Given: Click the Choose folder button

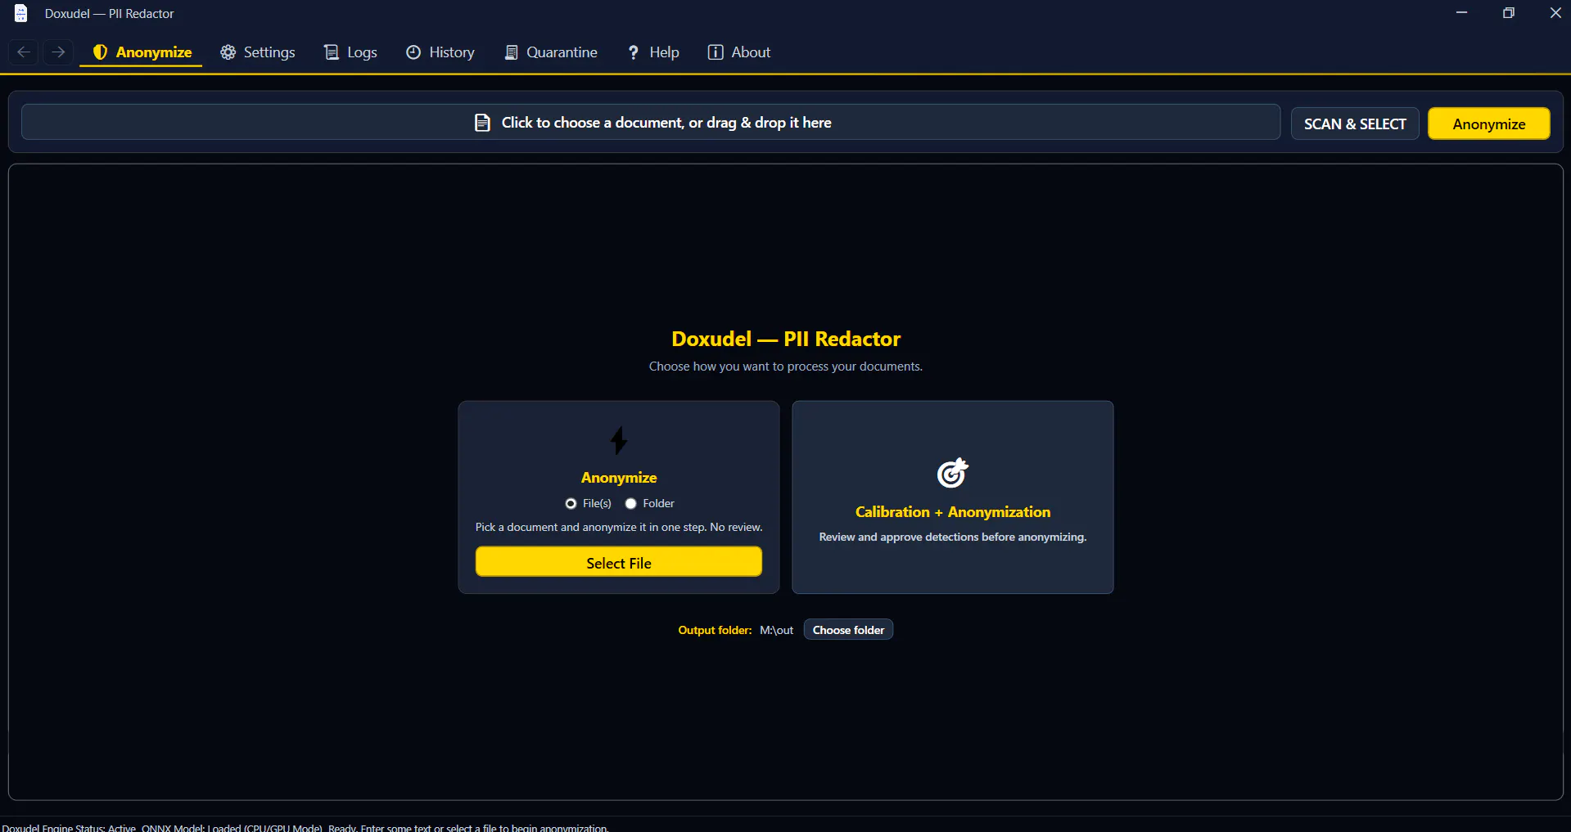Looking at the screenshot, I should click(848, 630).
